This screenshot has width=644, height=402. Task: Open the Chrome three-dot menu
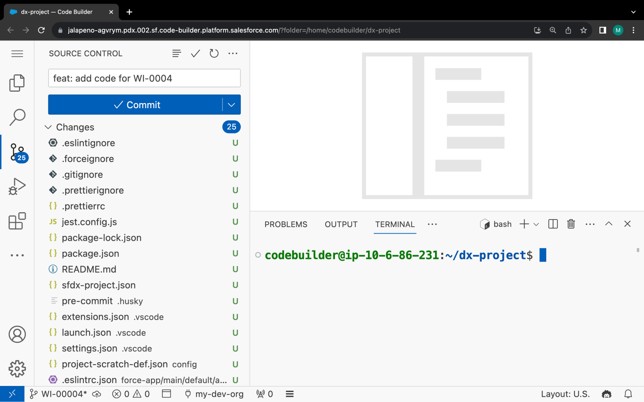[x=634, y=30]
